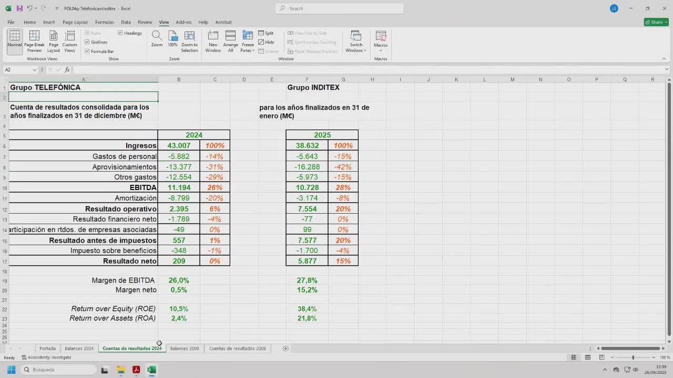This screenshot has width=673, height=378.
Task: Select the EBITDA value 11.194
Action: pos(179,187)
